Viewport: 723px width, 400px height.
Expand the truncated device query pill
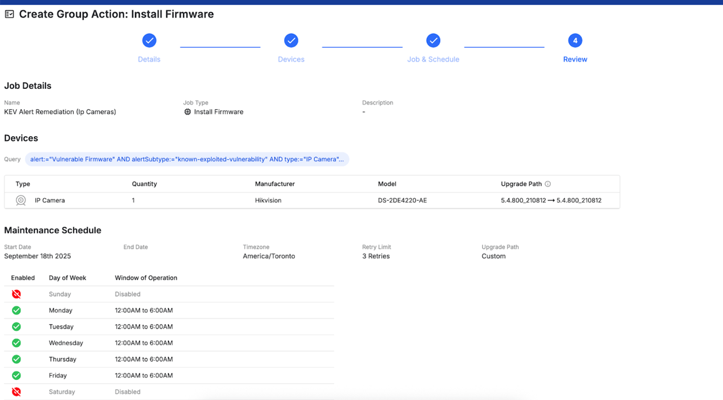tap(187, 159)
